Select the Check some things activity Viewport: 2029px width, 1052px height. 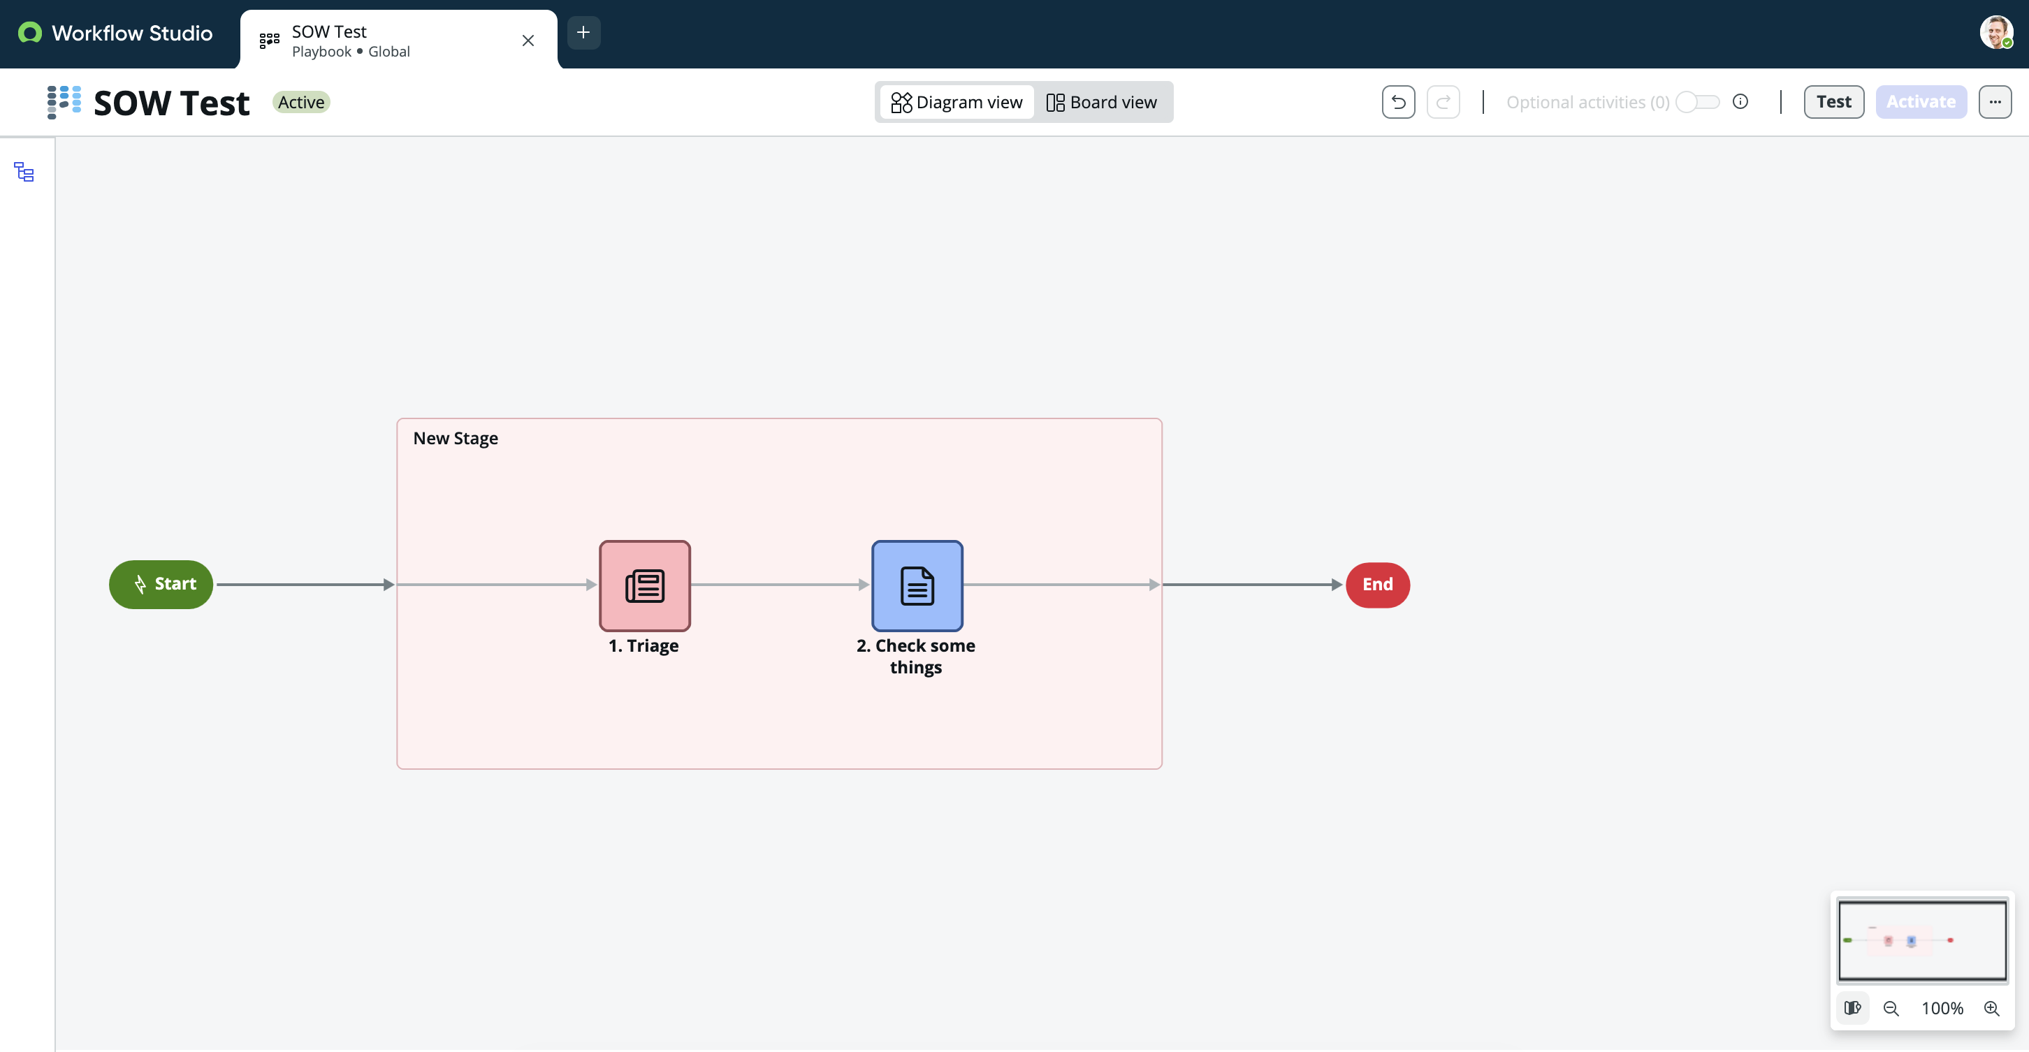coord(917,586)
